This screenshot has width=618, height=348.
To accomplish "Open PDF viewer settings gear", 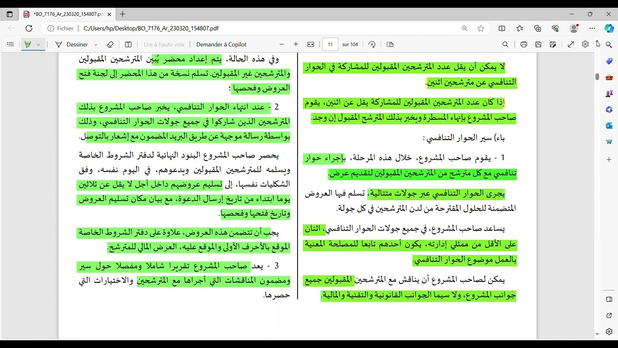I will click(x=585, y=44).
